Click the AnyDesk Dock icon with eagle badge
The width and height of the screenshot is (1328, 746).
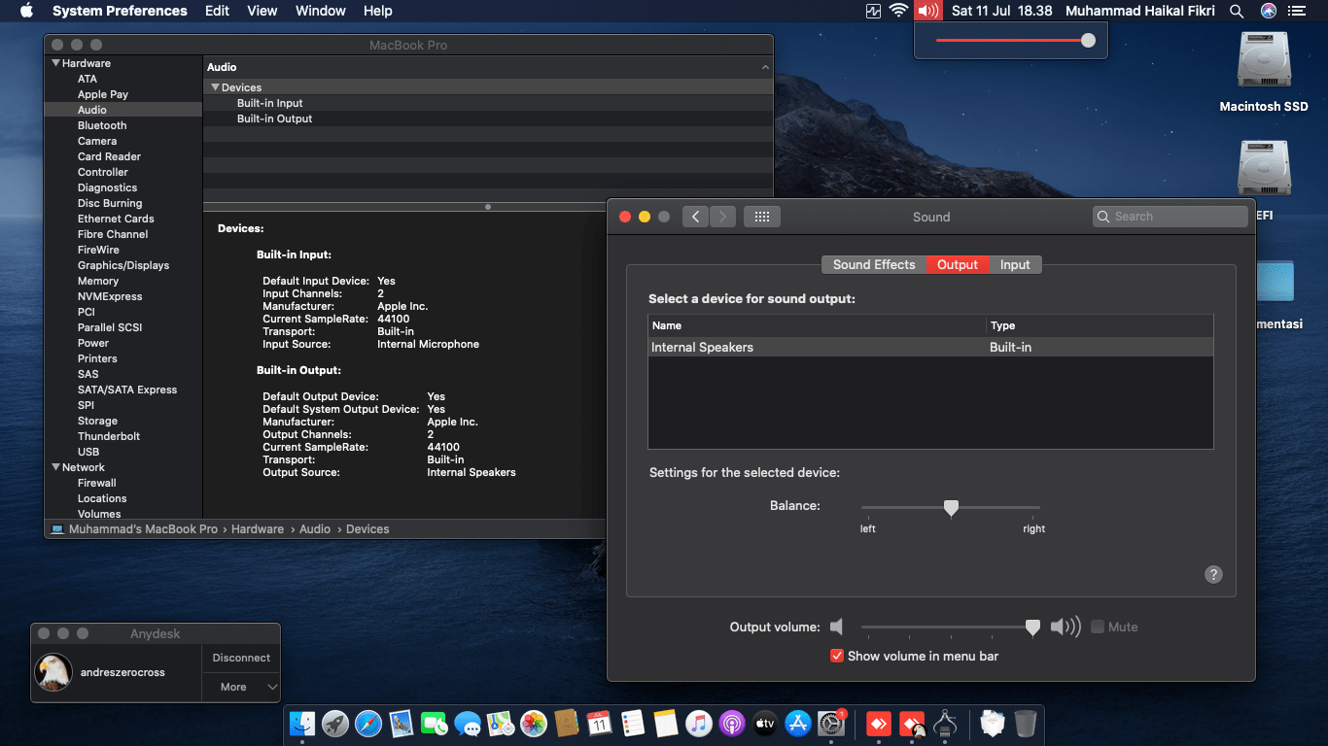point(912,724)
